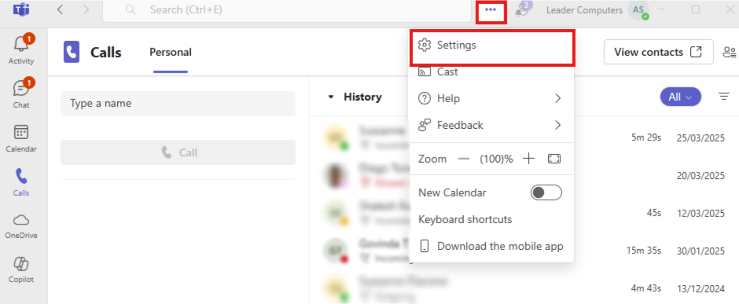Expand the Feedback submenu
The width and height of the screenshot is (739, 304).
(x=491, y=125)
